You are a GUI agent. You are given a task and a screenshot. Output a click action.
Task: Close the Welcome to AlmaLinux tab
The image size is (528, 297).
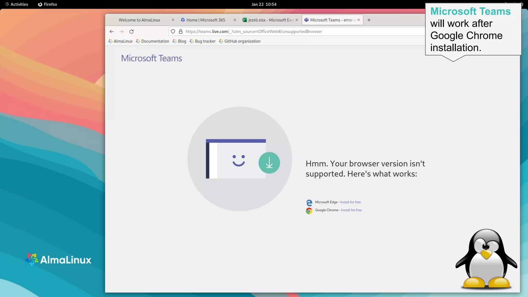[x=173, y=20]
